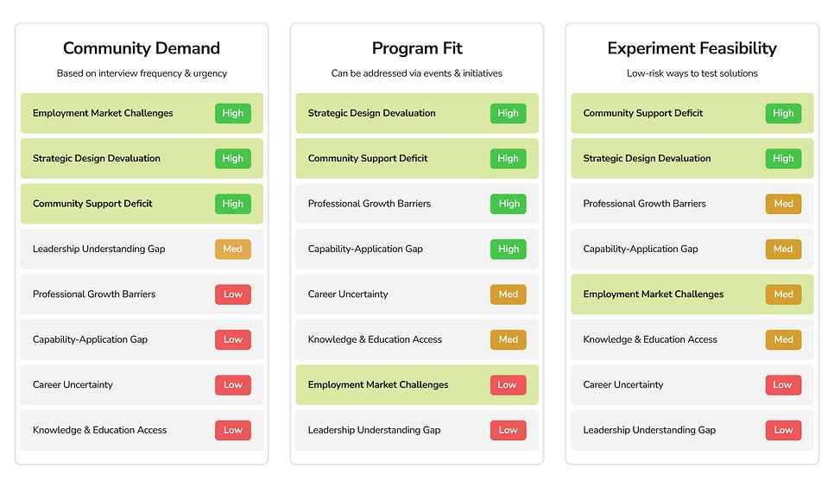Click the Community Demand card heading
This screenshot has height=487, width=834.
coord(142,48)
